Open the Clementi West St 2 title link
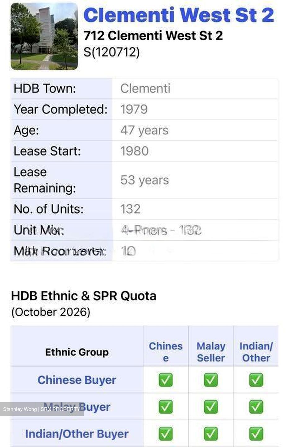The image size is (289, 447). tap(179, 15)
